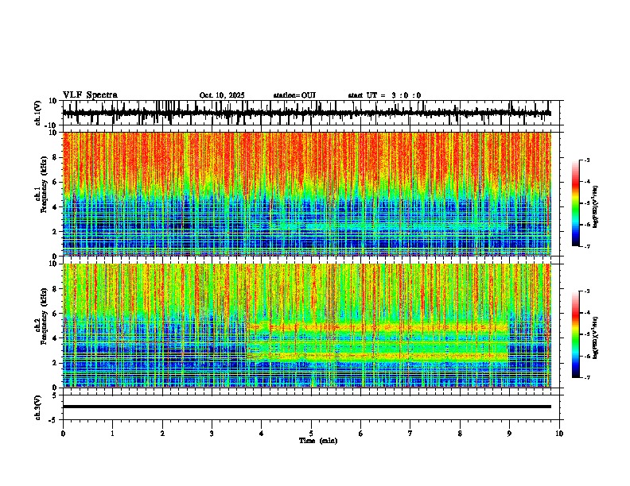Click the ch.2 spectrogram color bar
Viewport: 630px width, 486px height.
(x=576, y=334)
